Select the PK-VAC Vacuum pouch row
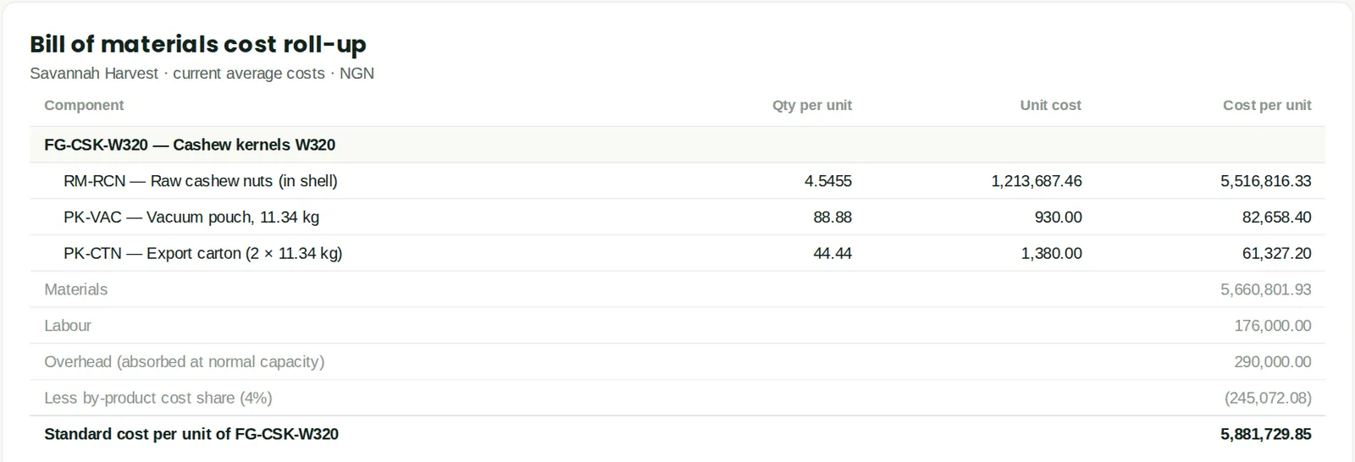Screen dimensions: 1355x462 point(677,217)
